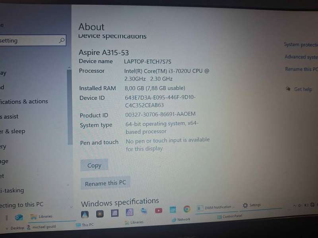Open the Libraries shortcut beside Network on the taskbar
Image resolution: width=318 pixels, height=238 pixels.
(134, 223)
